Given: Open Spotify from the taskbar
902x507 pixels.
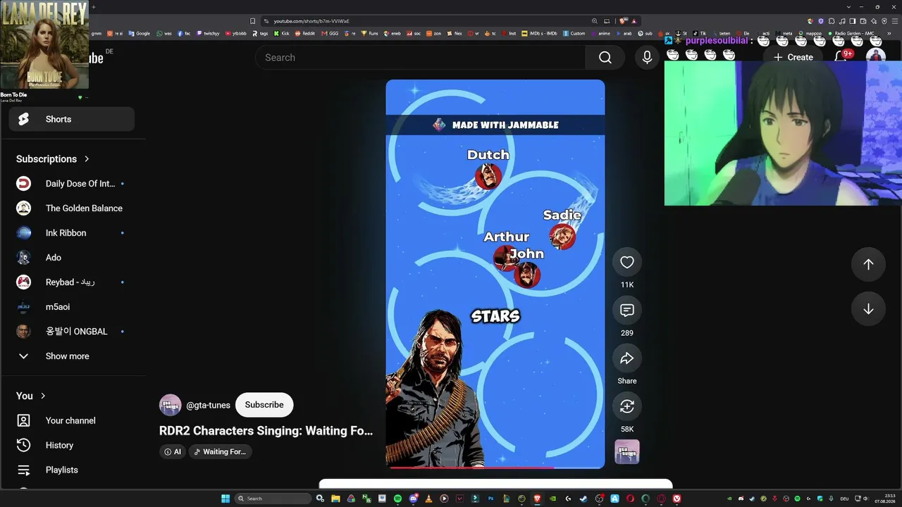Looking at the screenshot, I should [397, 499].
